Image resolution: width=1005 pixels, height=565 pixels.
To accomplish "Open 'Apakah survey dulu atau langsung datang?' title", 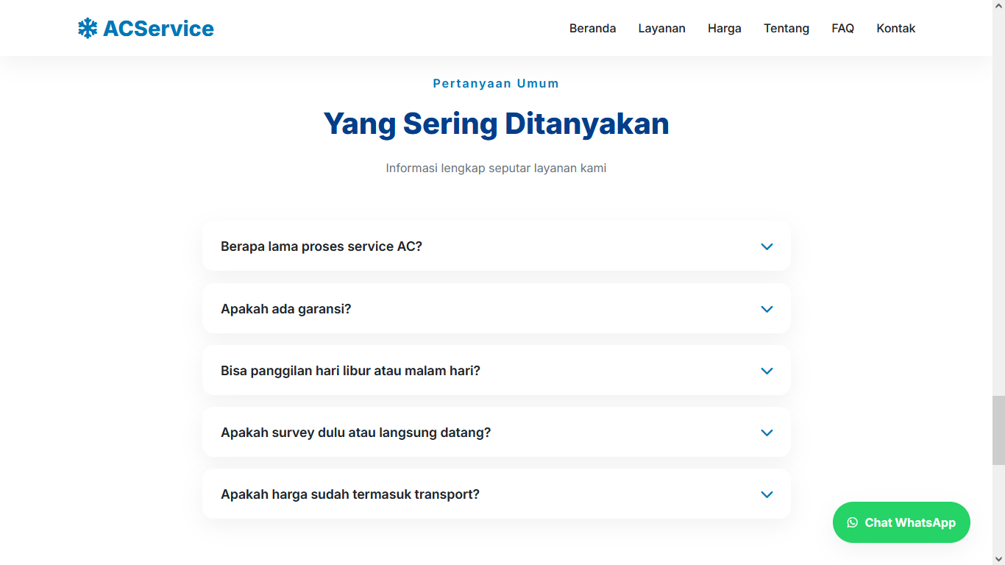I will coord(355,433).
